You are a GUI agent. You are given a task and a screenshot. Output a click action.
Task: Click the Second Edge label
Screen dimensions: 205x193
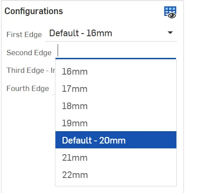pyautogui.click(x=29, y=53)
